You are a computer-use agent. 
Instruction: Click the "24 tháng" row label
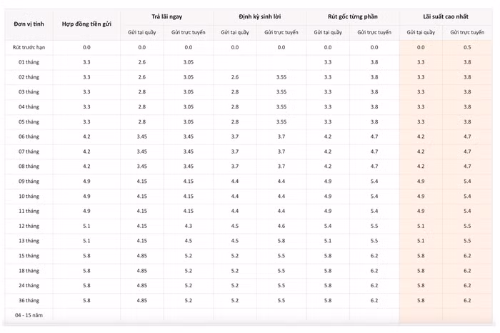29,285
